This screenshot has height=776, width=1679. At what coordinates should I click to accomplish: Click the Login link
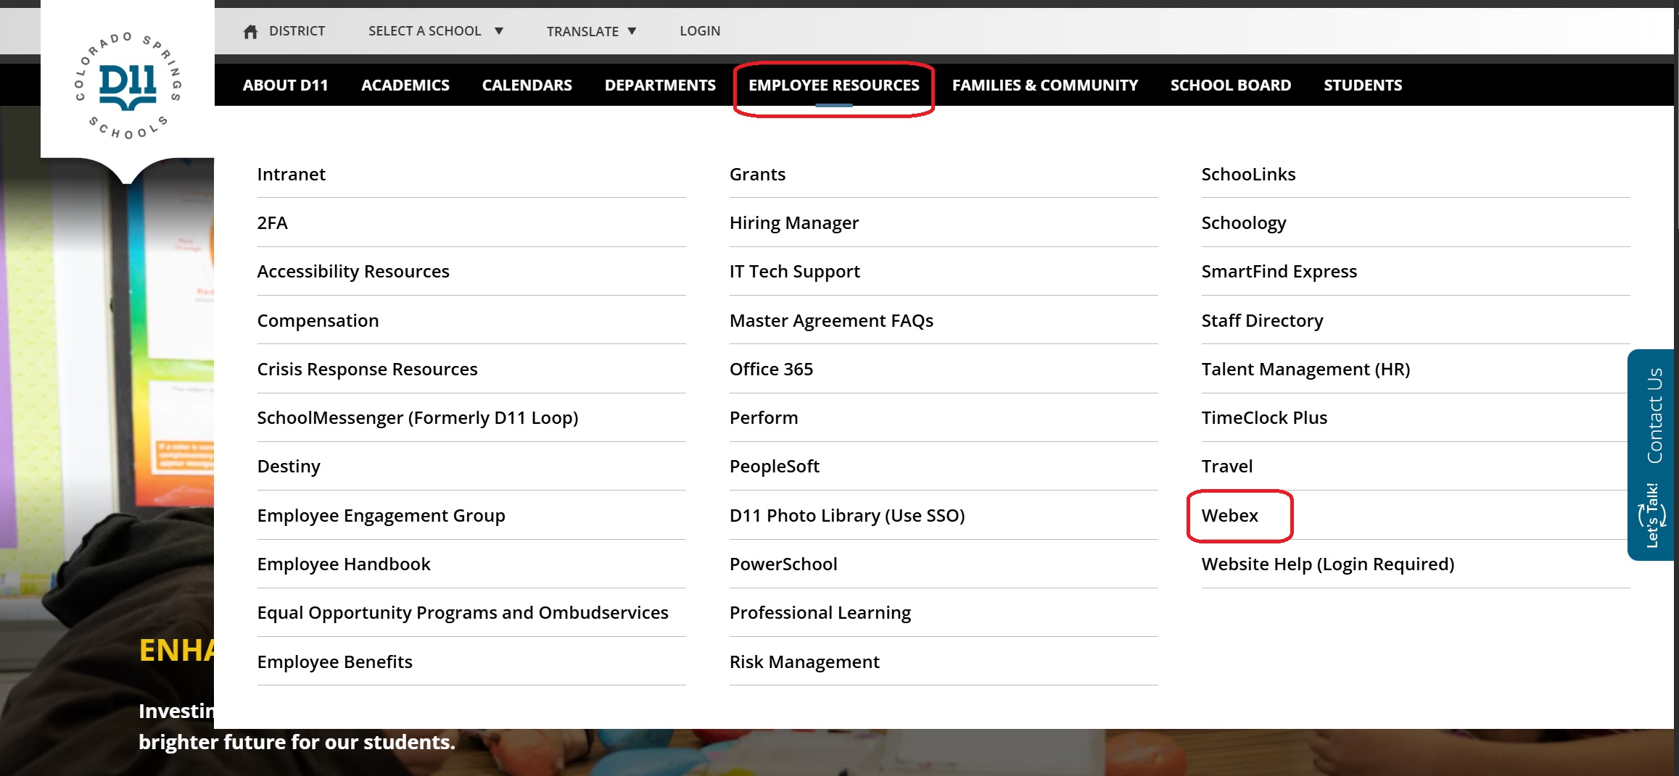700,31
